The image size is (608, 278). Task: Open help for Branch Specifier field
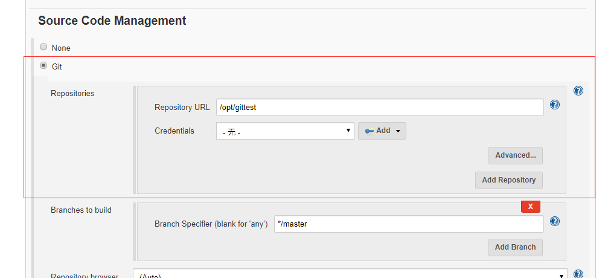click(x=555, y=221)
